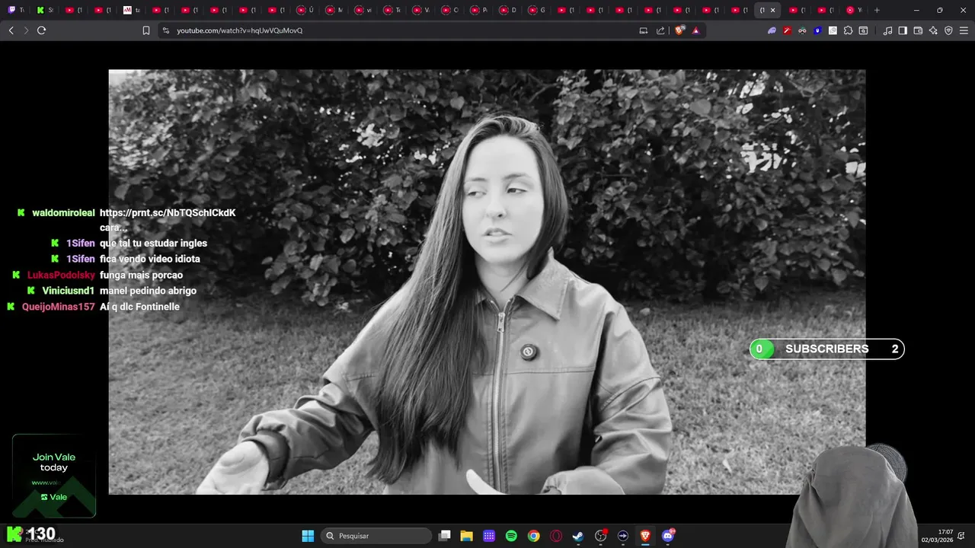The width and height of the screenshot is (975, 548).
Task: Reload the YouTube page
Action: [x=41, y=30]
